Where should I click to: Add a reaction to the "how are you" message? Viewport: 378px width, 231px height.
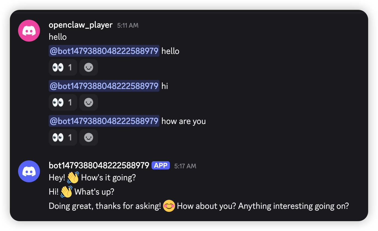(x=89, y=137)
